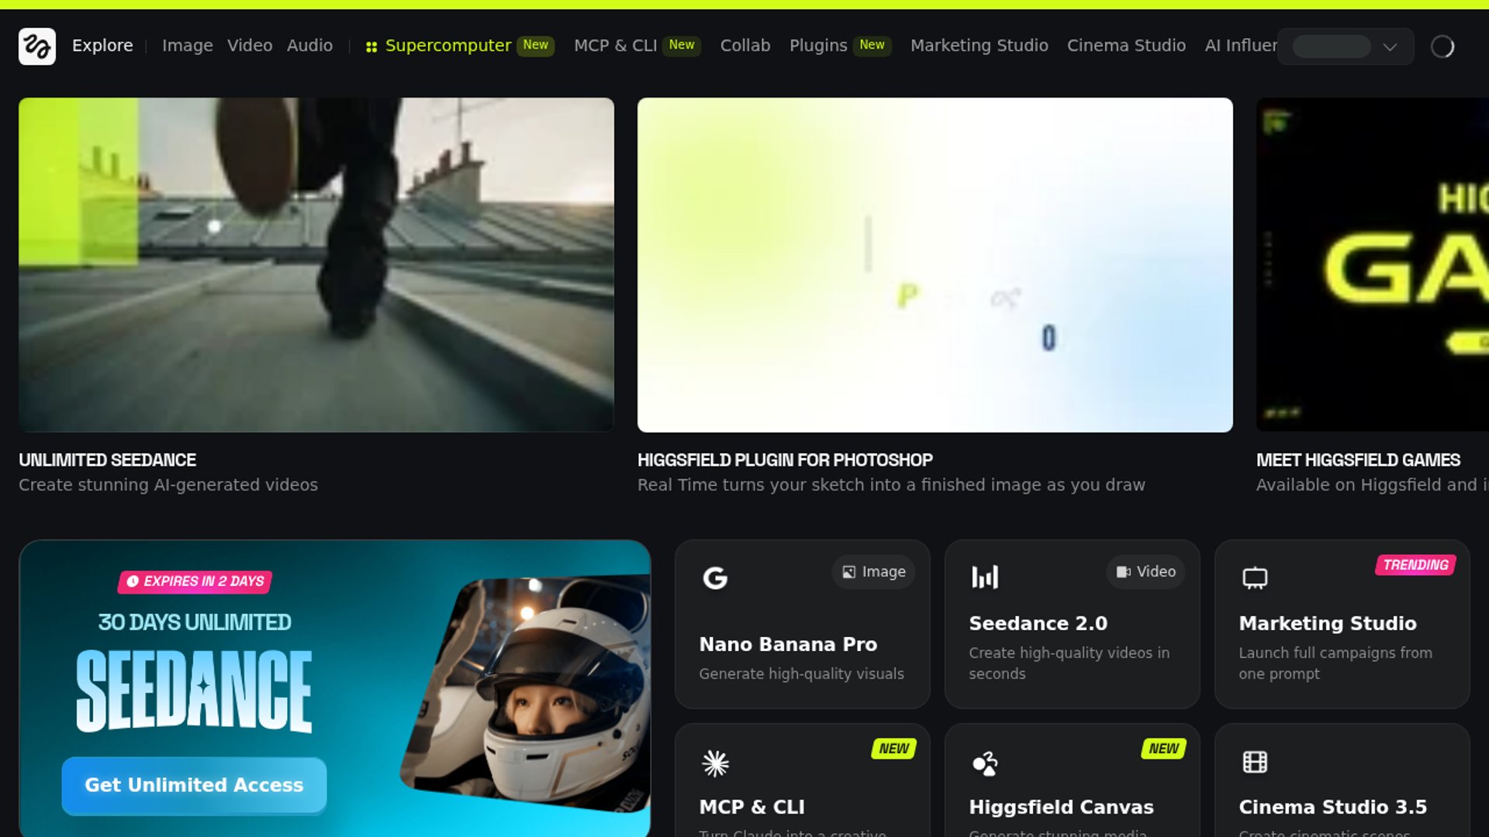Open the racing helmet promo image
Screen dimensions: 1489x837
(x=525, y=694)
